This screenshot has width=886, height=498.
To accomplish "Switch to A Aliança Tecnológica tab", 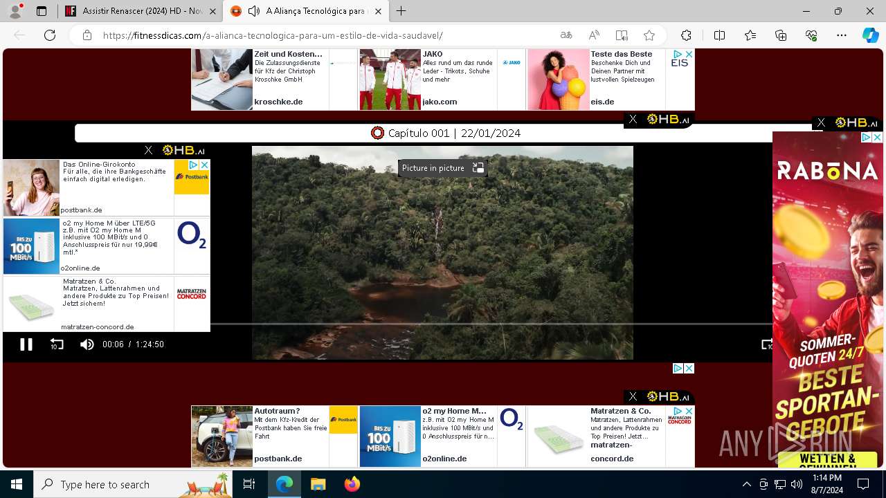I will click(x=305, y=11).
